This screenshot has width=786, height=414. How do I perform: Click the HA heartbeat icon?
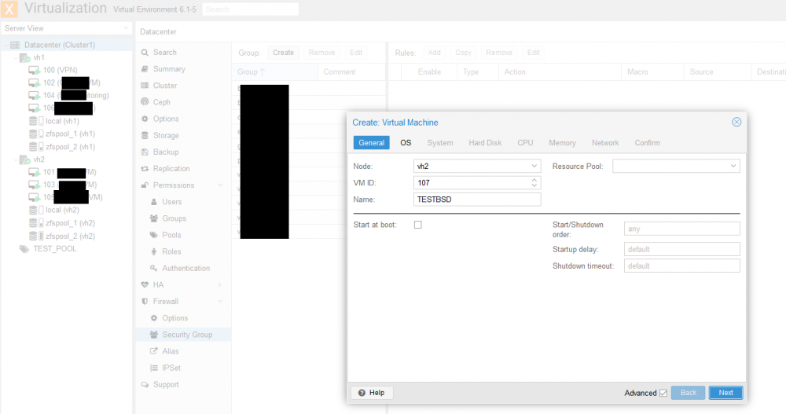[x=145, y=284]
